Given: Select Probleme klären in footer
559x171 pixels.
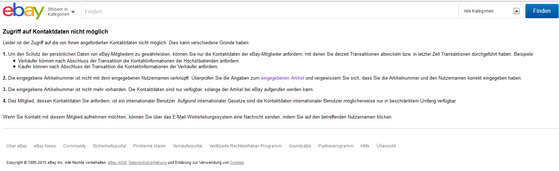Looking at the screenshot, I should tap(149, 146).
